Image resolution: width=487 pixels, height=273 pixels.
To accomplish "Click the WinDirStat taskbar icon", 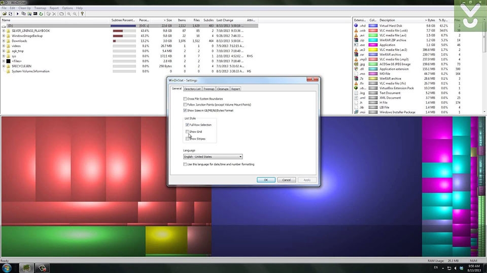I will pos(26,268).
